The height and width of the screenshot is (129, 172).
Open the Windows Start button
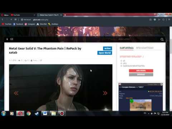(4, 114)
